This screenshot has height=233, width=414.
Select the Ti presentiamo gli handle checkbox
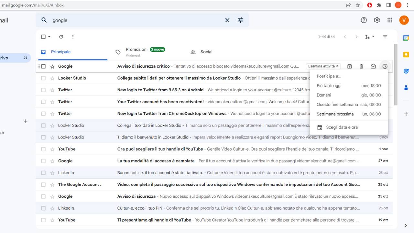tap(43, 220)
